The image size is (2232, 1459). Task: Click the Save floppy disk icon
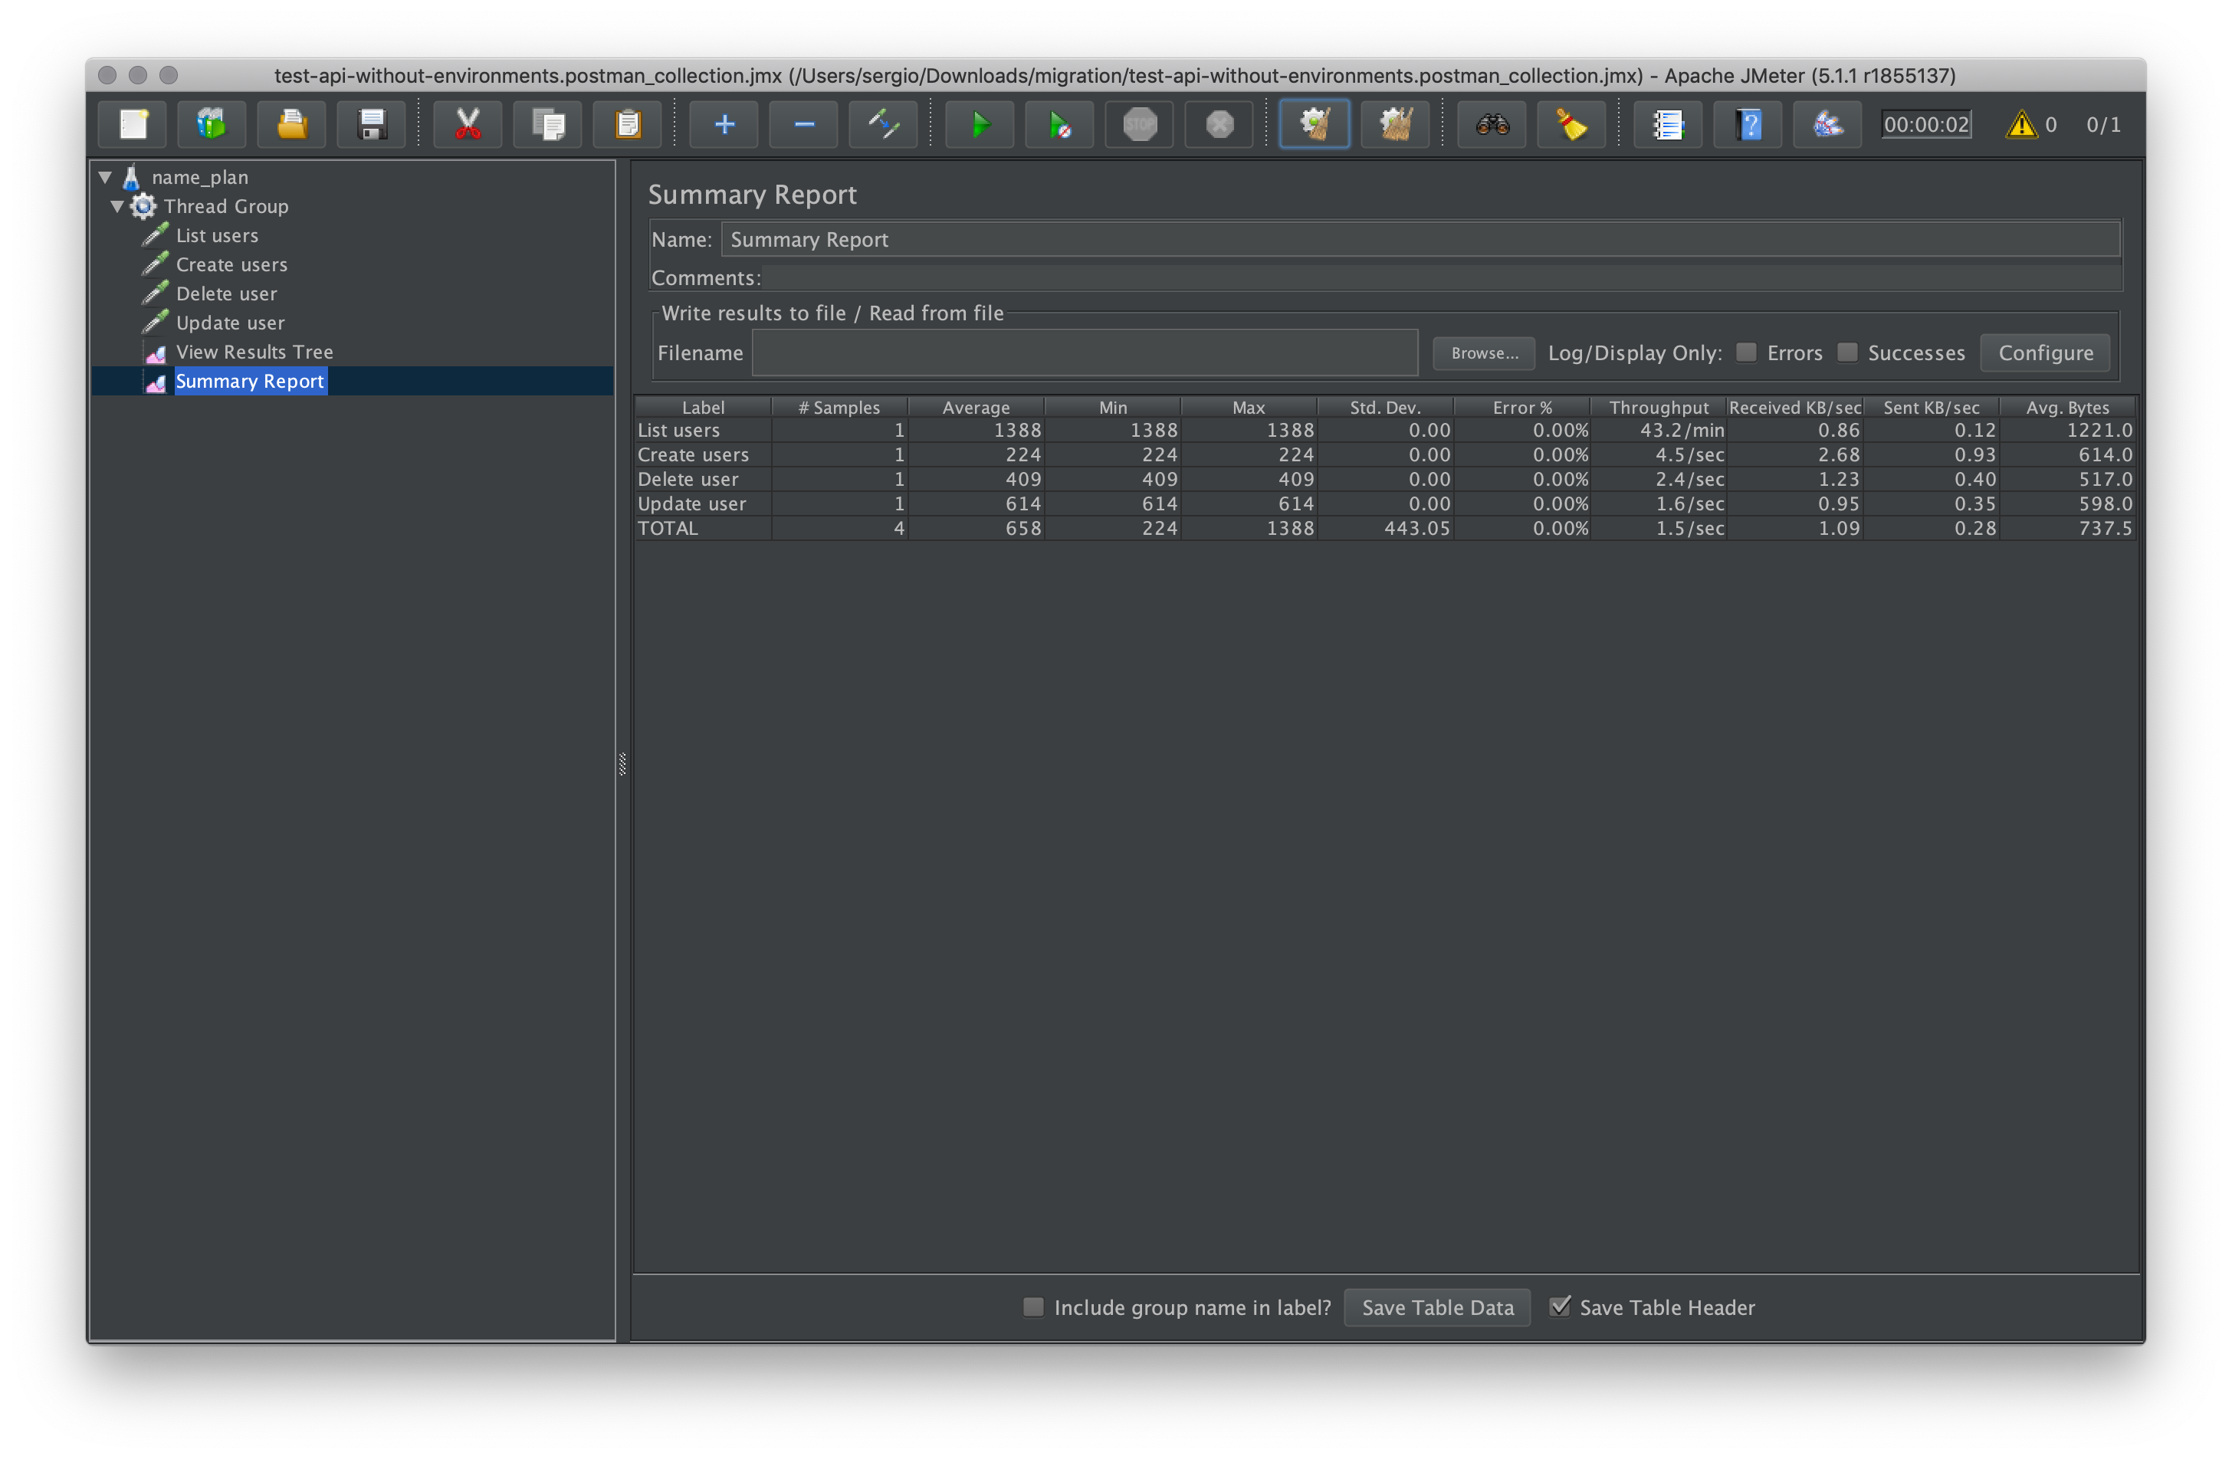tap(373, 125)
